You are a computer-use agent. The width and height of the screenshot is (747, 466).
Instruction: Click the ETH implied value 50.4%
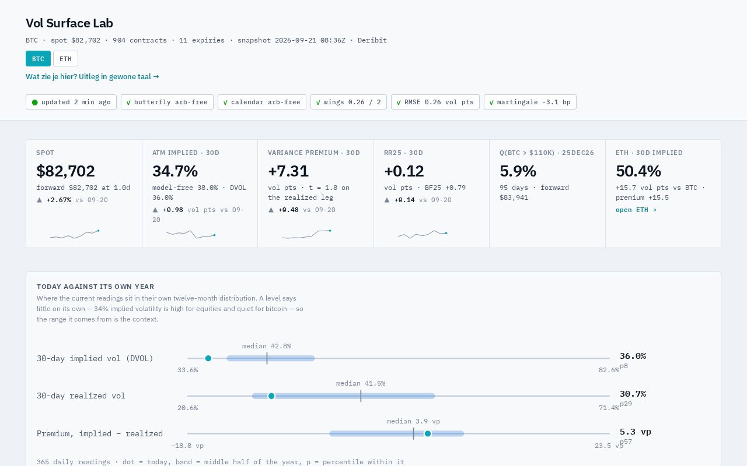tap(638, 171)
